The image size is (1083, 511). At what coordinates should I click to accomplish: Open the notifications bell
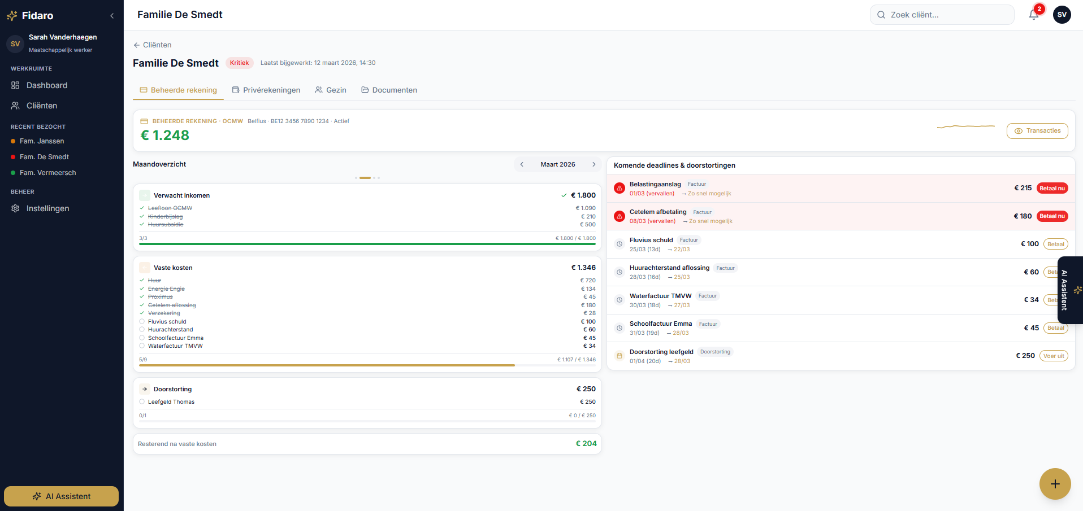(x=1033, y=15)
